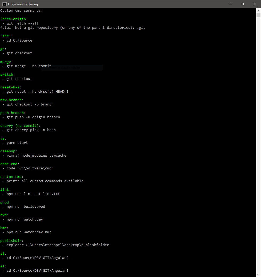Click the 'hmr:' label
261x277 pixels.
pyautogui.click(x=5, y=228)
